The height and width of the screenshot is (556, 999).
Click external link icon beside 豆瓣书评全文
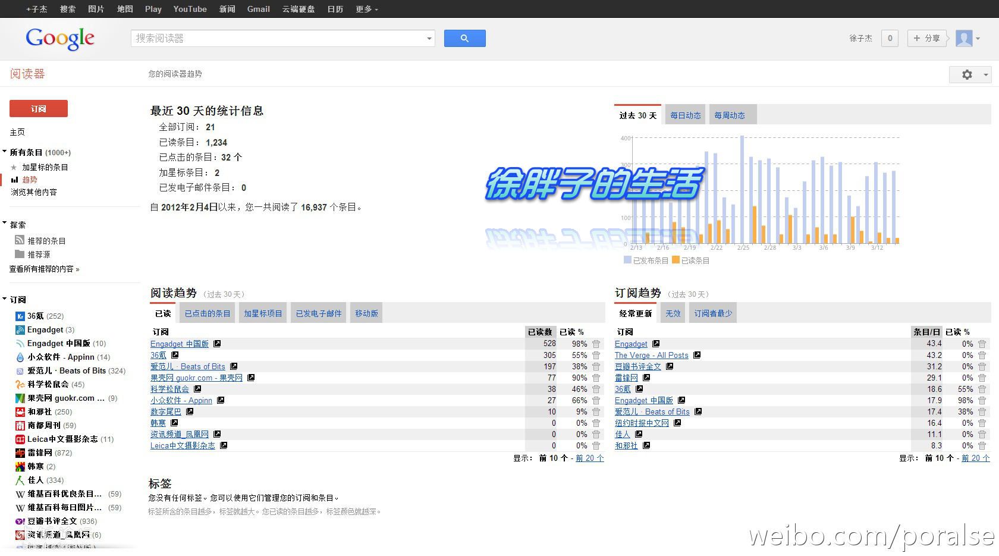tap(670, 366)
